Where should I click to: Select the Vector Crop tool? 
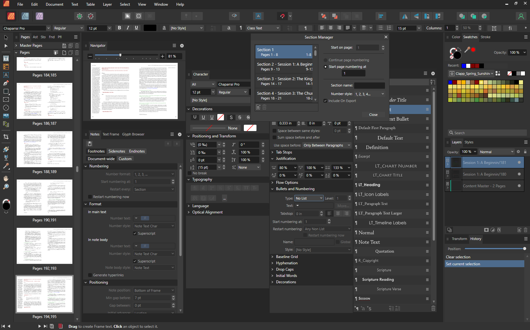point(6,137)
